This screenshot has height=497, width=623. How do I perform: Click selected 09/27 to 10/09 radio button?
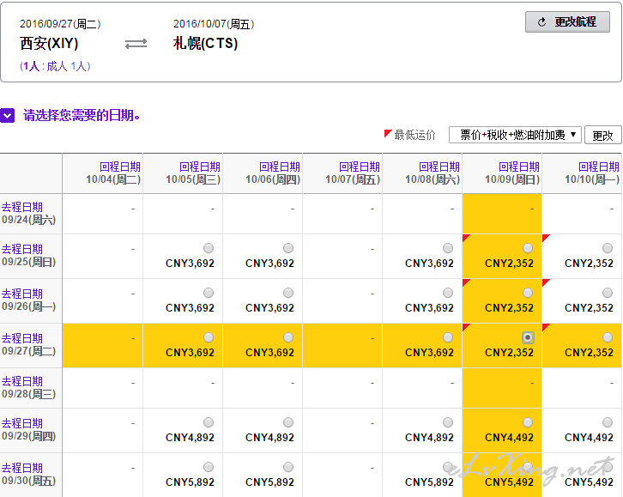(528, 337)
